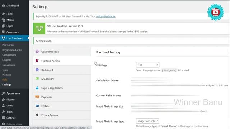This screenshot has width=230, height=129.
Task: Click the [wpuf_edit] shortcode text
Action: (x=169, y=70)
